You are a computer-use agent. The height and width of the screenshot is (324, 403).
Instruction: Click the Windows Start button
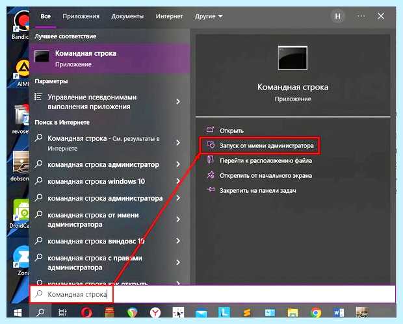(18, 312)
